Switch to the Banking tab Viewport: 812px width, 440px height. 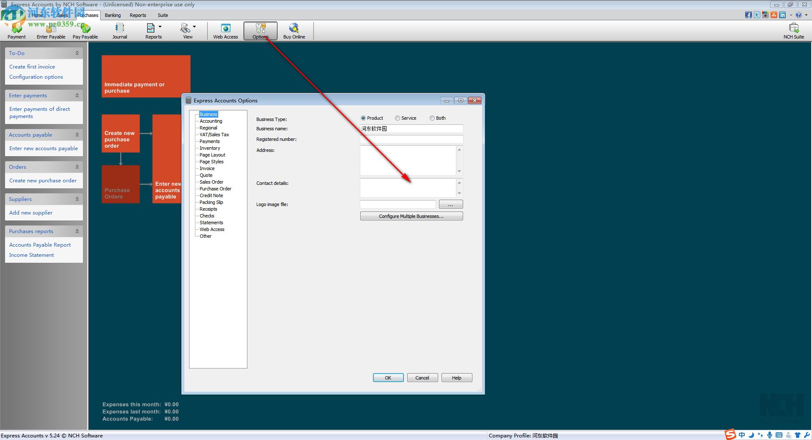[112, 15]
